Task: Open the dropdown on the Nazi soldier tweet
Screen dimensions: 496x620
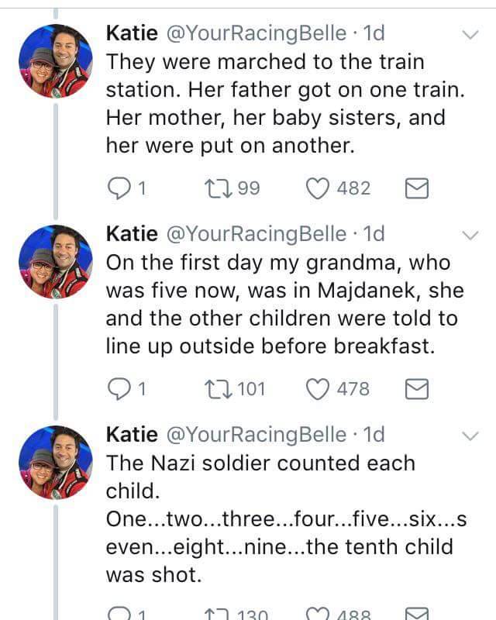Action: pyautogui.click(x=470, y=436)
